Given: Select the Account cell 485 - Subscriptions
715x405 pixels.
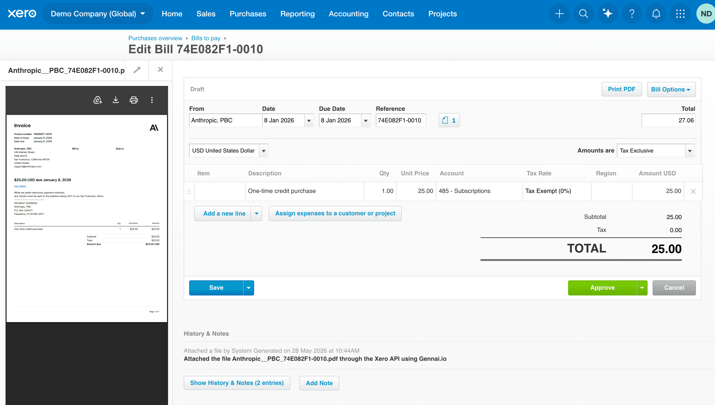Looking at the screenshot, I should 479,191.
